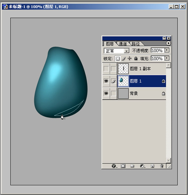Switch to the 图层 tab
Viewport: 188px width, 195px height.
(110, 44)
